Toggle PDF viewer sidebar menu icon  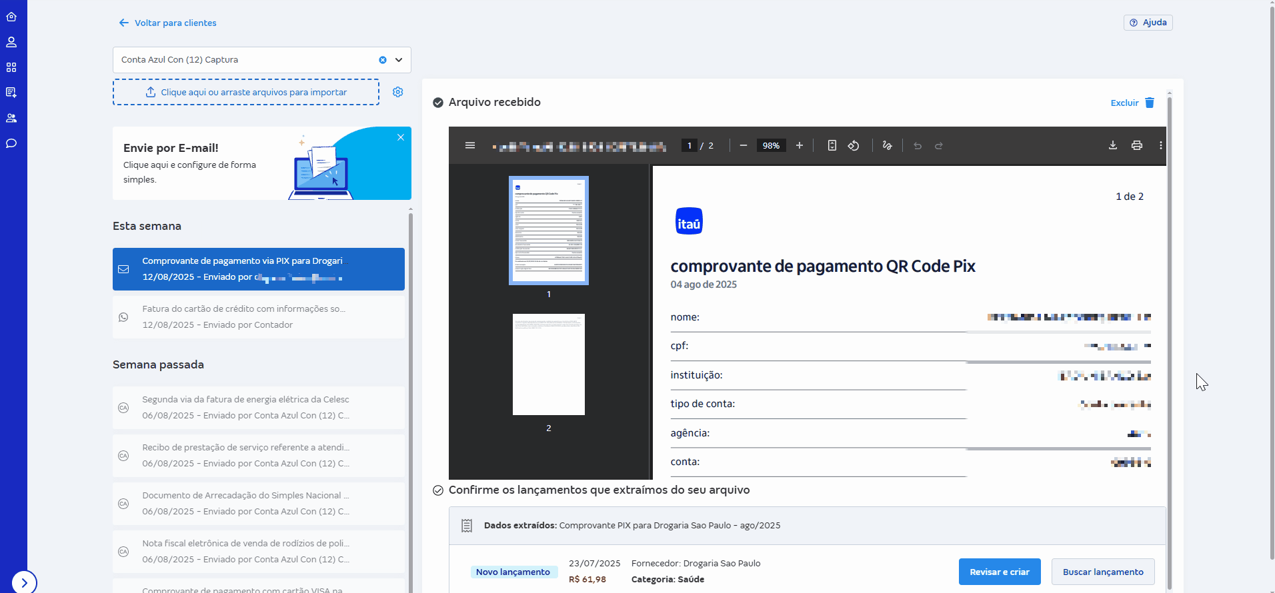(x=470, y=145)
